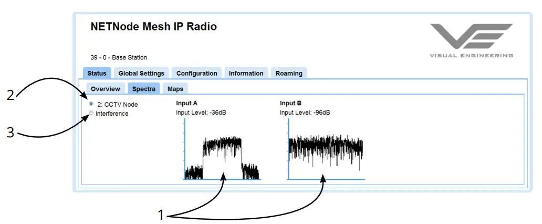Select the 2: CCTV Node radio button
Screen dimensions: 542x224
point(91,104)
